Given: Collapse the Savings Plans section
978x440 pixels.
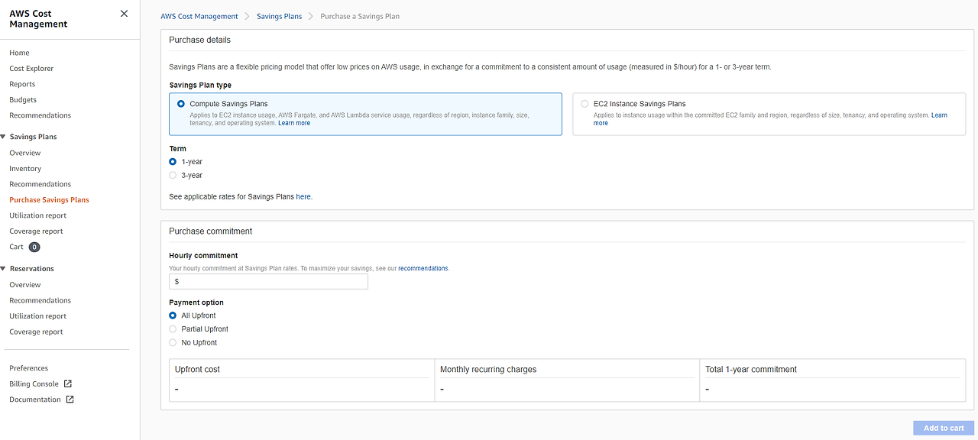Looking at the screenshot, I should 3,137.
